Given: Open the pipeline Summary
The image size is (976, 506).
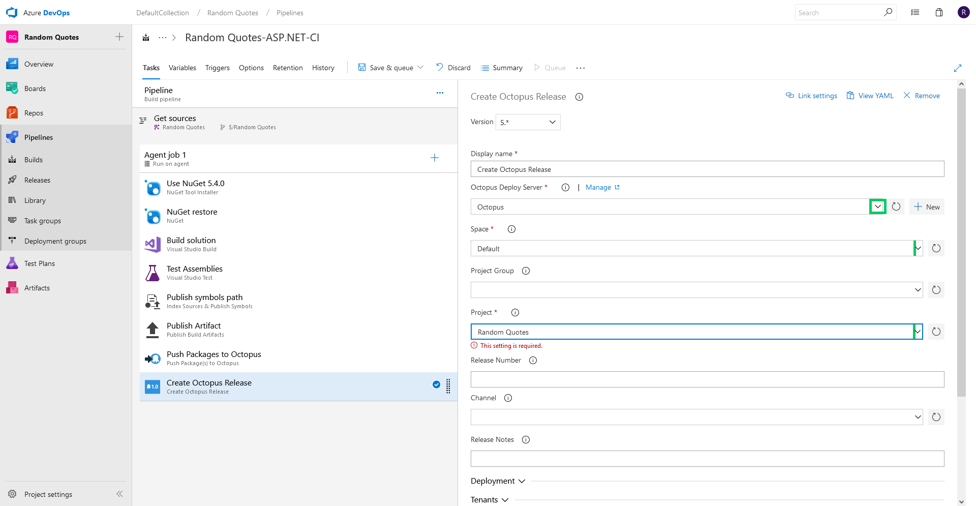Looking at the screenshot, I should click(502, 68).
